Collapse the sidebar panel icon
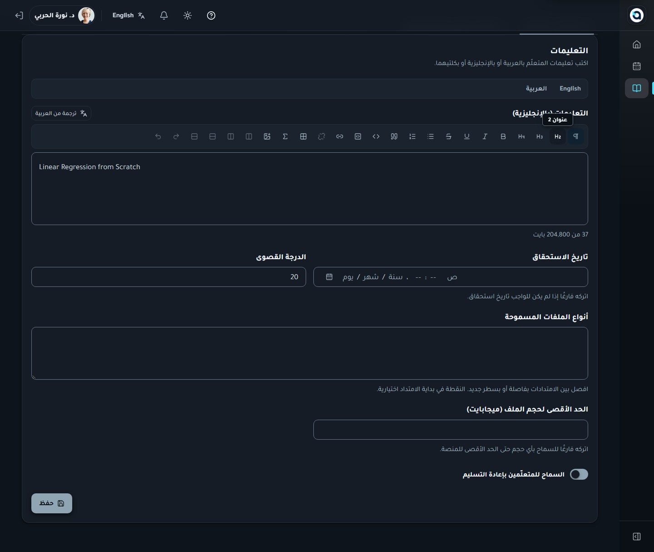Viewport: 654px width, 552px height. [637, 537]
